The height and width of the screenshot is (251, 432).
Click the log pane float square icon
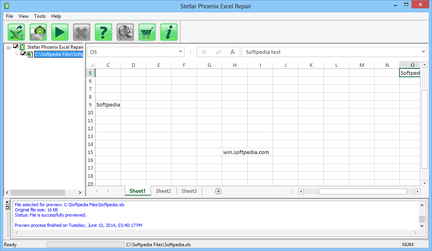coord(8,207)
